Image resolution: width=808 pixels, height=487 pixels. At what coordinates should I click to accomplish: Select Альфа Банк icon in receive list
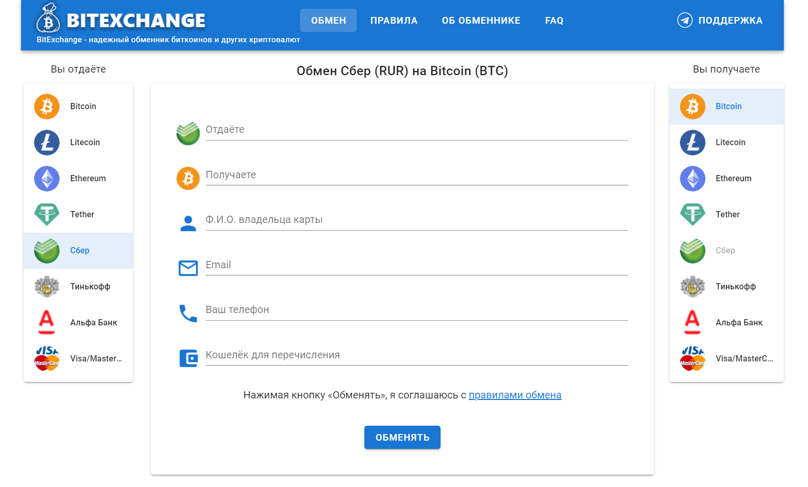coord(692,322)
